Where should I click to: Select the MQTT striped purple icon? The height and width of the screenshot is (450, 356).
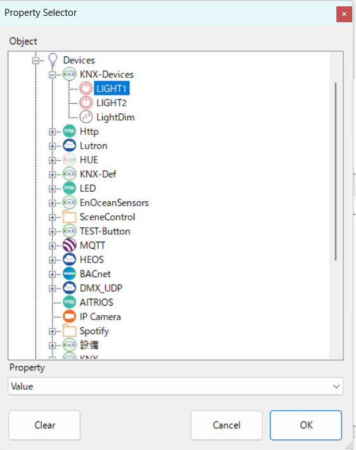point(69,246)
